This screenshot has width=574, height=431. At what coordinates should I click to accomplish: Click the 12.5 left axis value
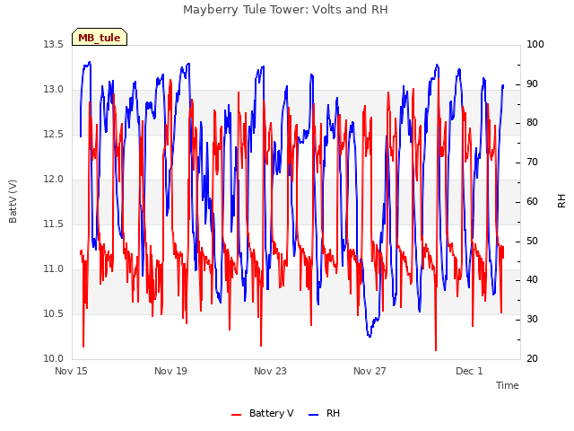[x=54, y=134]
